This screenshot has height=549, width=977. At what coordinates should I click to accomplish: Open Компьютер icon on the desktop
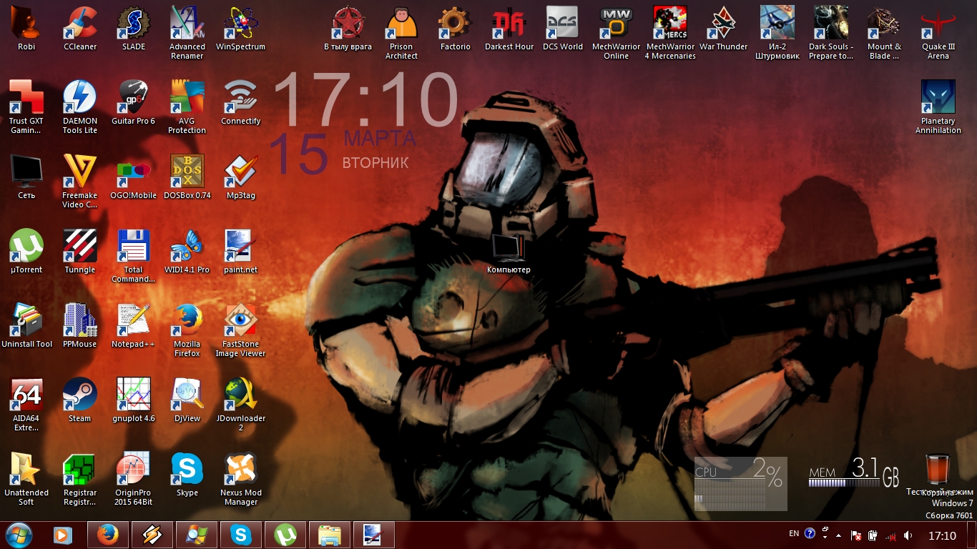pyautogui.click(x=509, y=249)
